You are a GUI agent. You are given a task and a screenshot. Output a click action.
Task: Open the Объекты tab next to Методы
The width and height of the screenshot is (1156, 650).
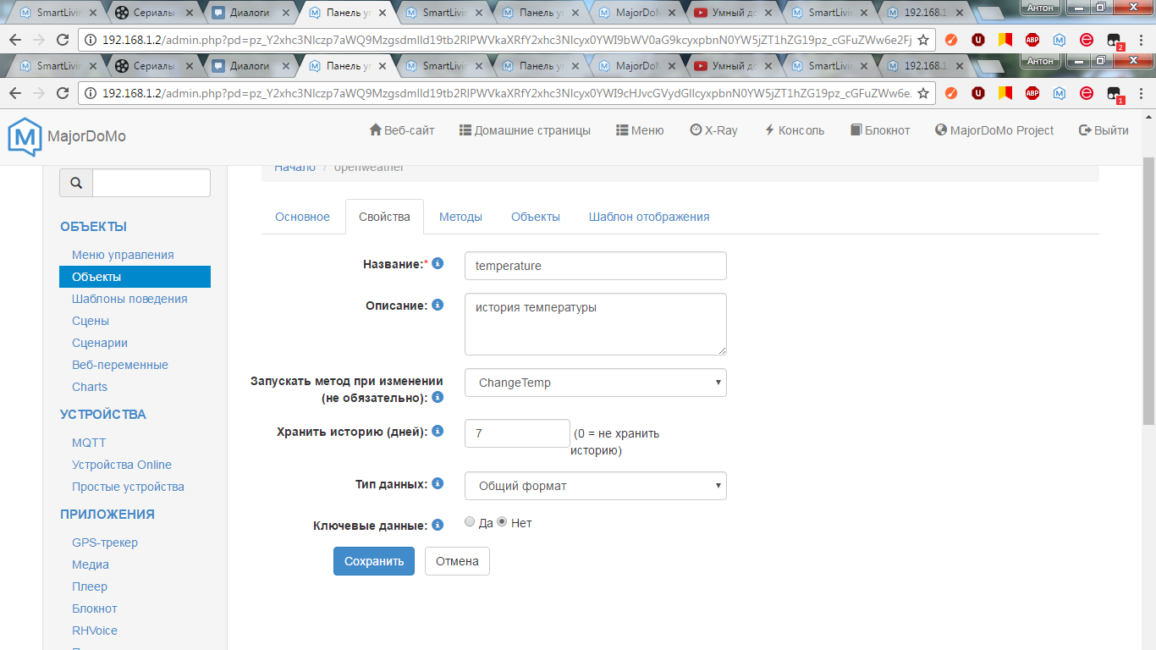(536, 217)
